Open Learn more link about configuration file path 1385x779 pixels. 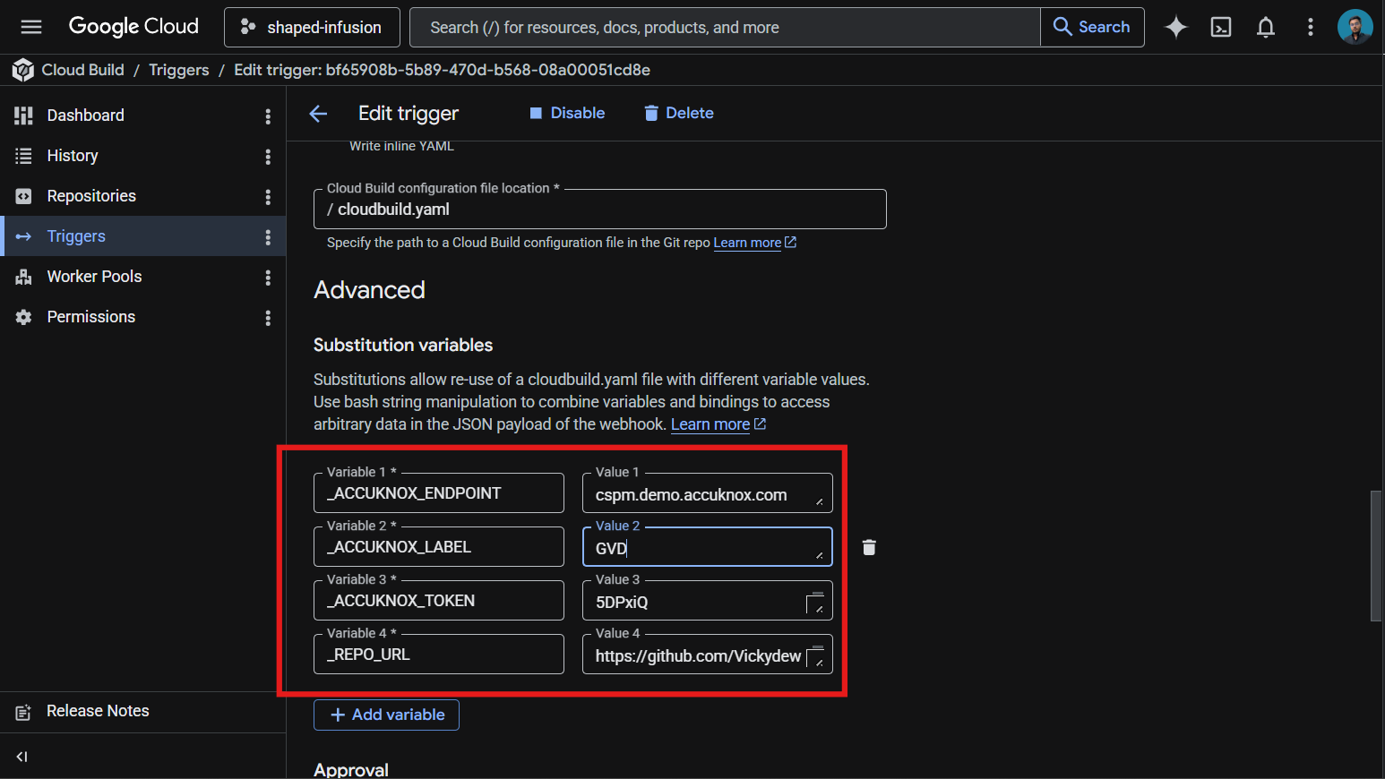(755, 243)
